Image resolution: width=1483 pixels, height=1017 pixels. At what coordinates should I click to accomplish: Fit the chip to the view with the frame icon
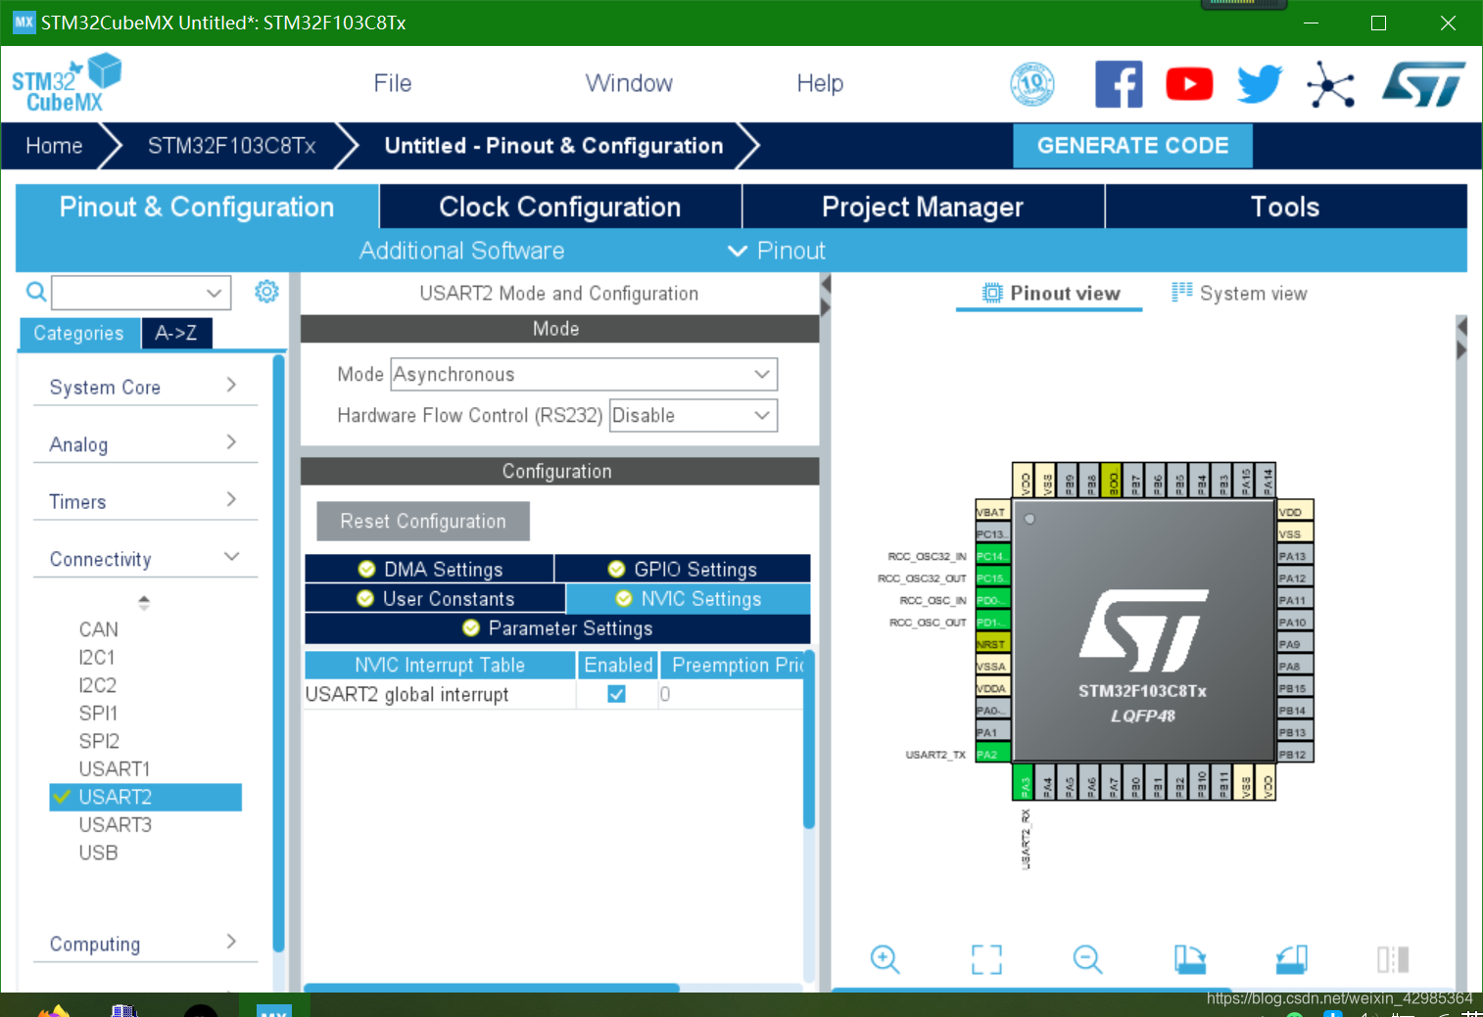[x=986, y=959]
